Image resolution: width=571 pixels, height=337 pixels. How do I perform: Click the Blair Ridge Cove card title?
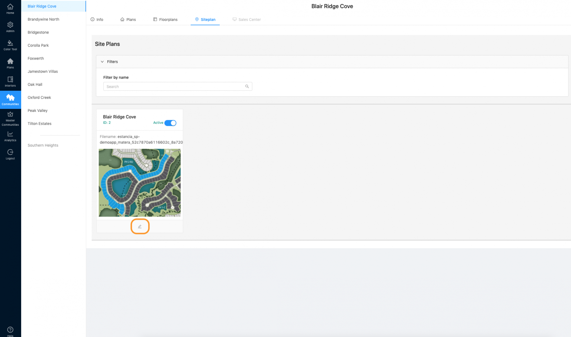pyautogui.click(x=119, y=117)
